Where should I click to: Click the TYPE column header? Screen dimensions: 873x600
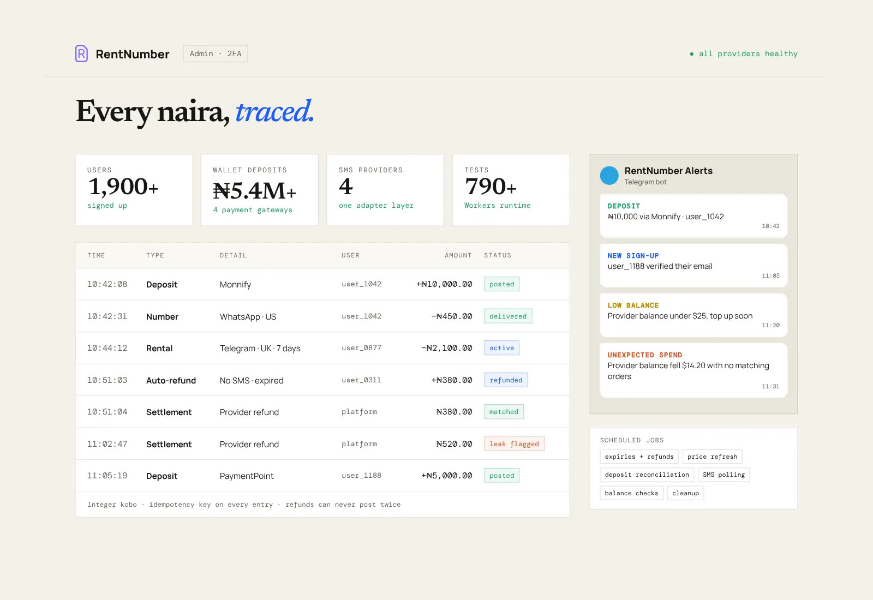pyautogui.click(x=155, y=255)
